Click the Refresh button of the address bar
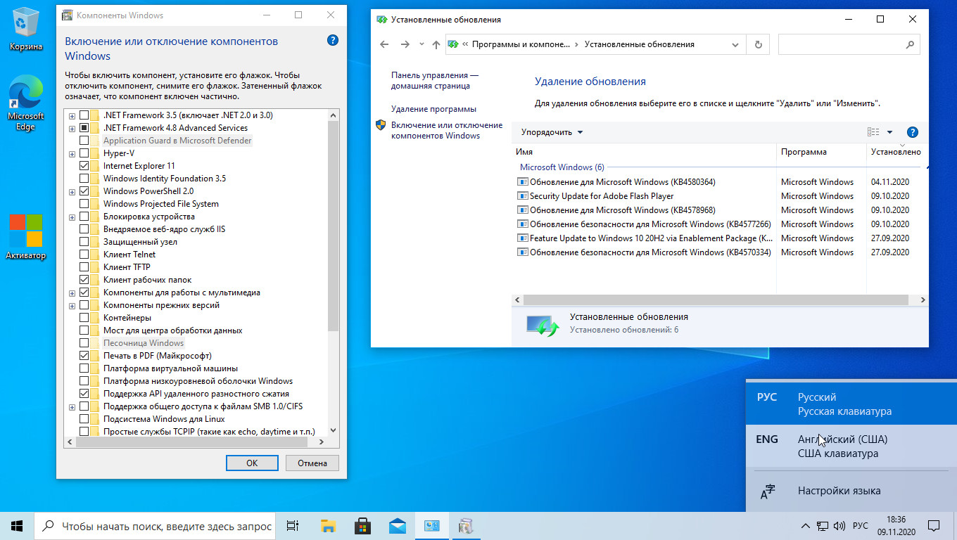The width and height of the screenshot is (957, 540). (x=758, y=44)
